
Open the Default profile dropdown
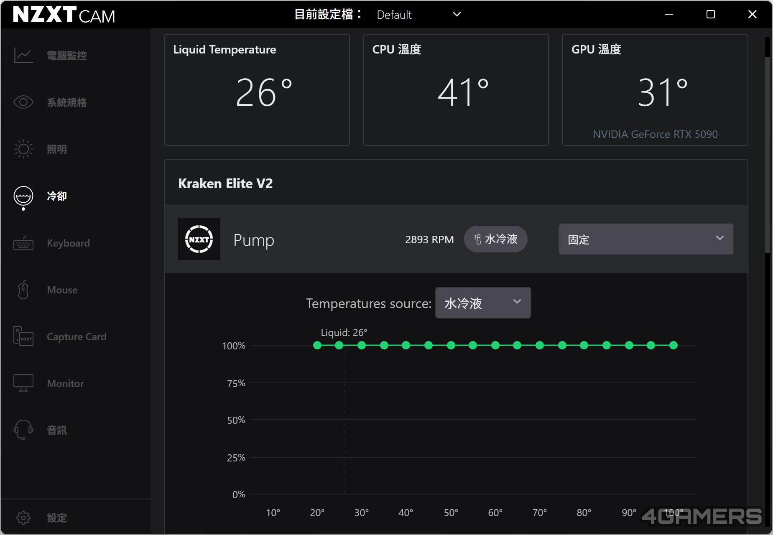coord(419,15)
